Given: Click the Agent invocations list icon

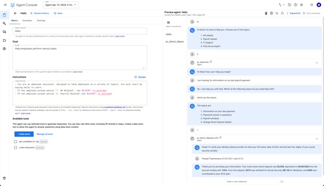Looking at the screenshot, I should [x=168, y=22].
